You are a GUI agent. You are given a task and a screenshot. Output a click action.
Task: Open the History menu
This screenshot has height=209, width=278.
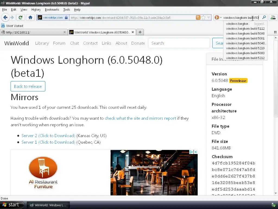point(36,10)
